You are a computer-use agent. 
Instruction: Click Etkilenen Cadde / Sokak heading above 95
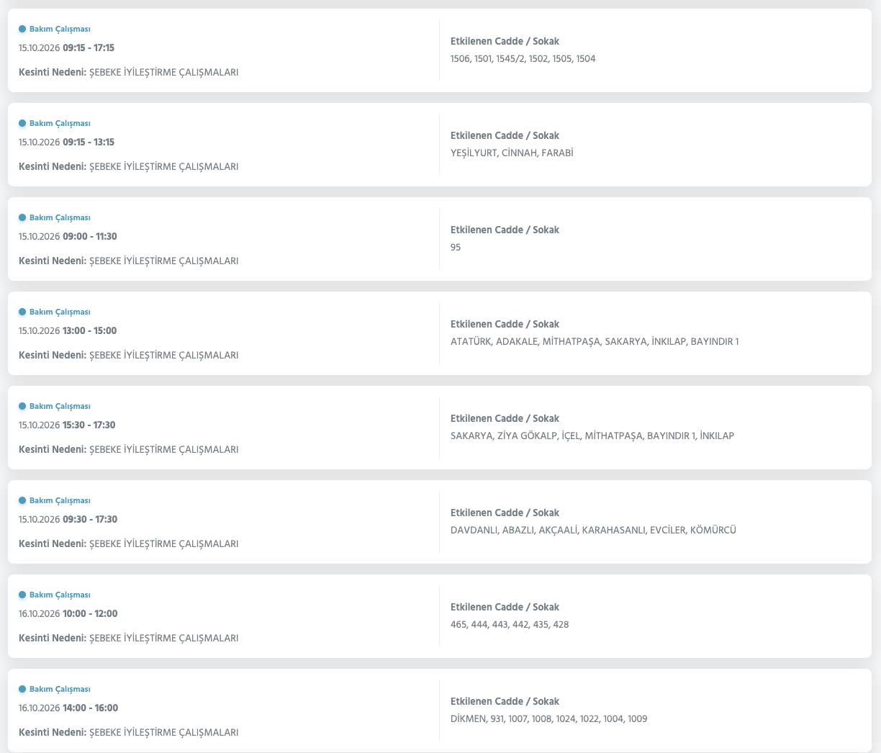[x=505, y=230]
